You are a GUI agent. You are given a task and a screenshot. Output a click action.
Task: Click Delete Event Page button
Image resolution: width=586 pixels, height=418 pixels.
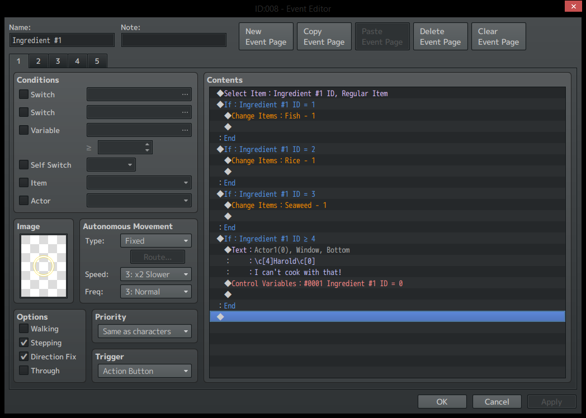coord(440,37)
